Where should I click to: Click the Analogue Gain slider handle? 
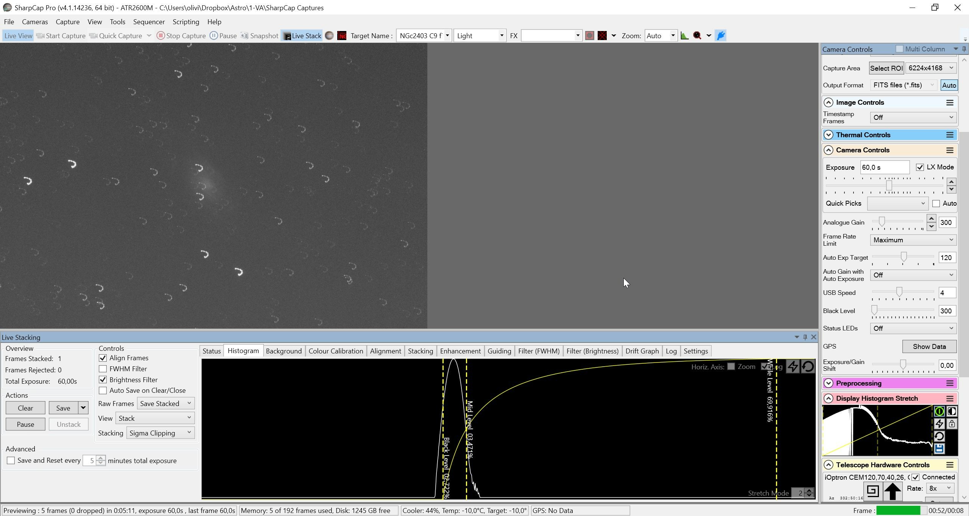click(x=882, y=222)
